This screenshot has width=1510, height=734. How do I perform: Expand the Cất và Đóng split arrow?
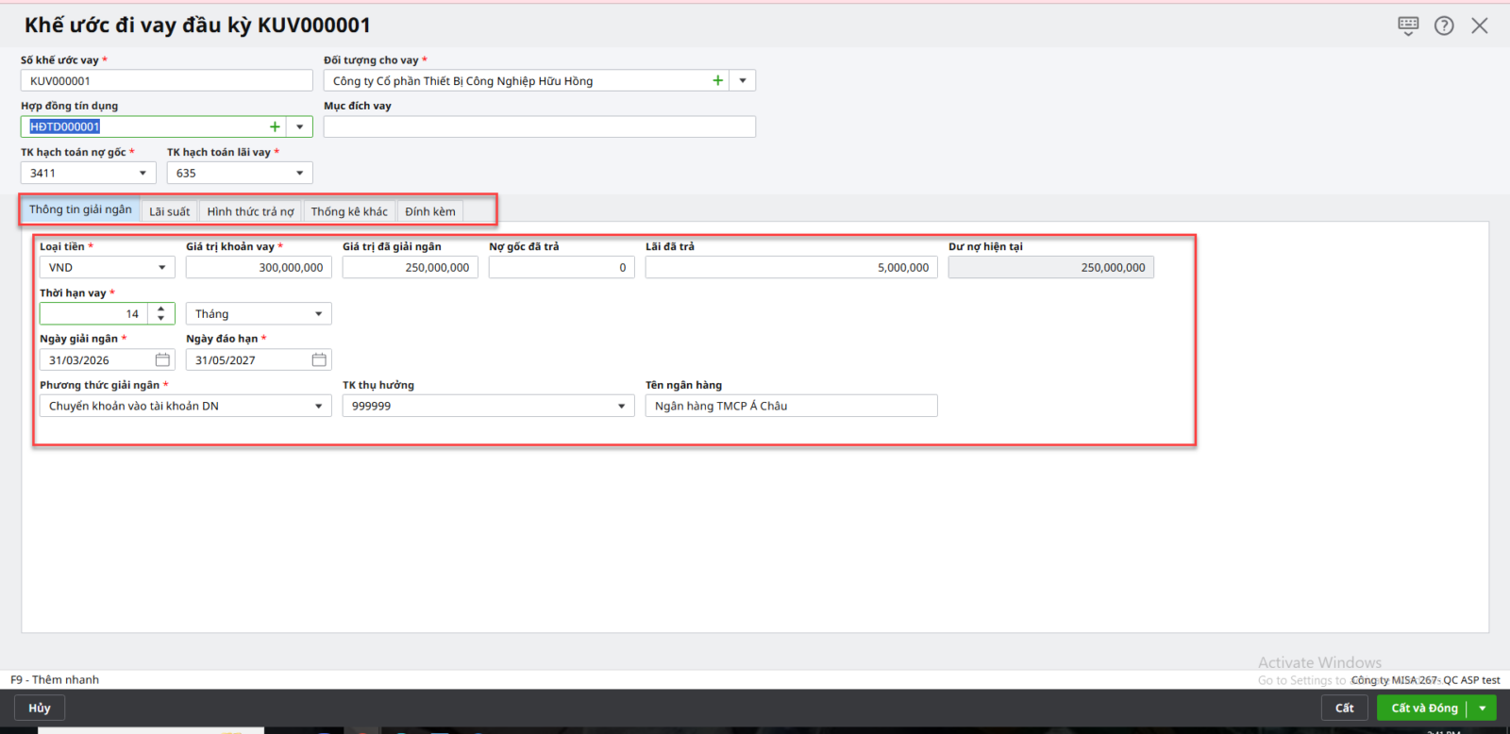click(1483, 709)
